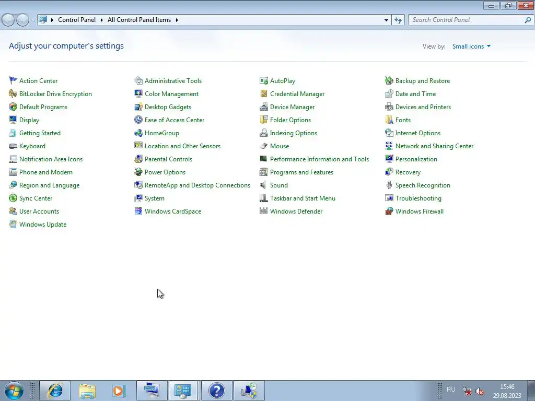Open Windows Media Player from the taskbar
Screen dimensions: 535x401
119,391
